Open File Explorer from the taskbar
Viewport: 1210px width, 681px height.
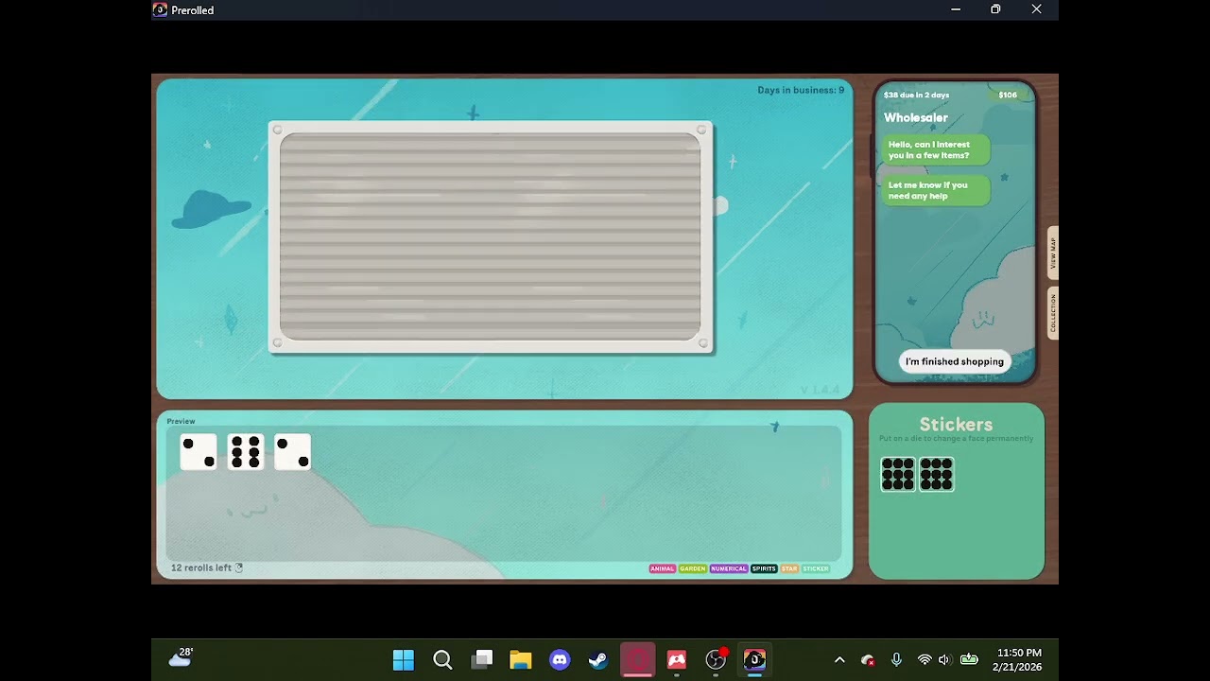521,659
